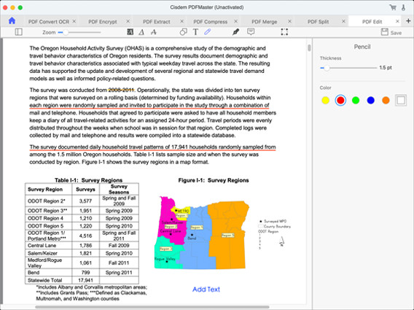Viewport: 414px width, 310px height.
Task: Select the PDF Edit tab
Action: click(372, 22)
